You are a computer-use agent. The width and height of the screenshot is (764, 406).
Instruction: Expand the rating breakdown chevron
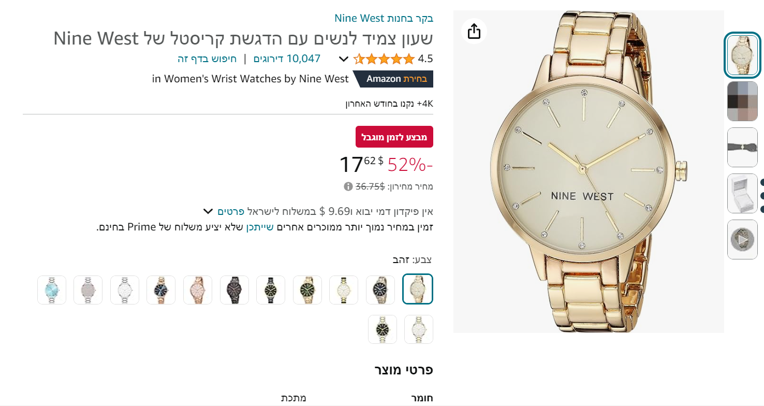click(x=344, y=59)
